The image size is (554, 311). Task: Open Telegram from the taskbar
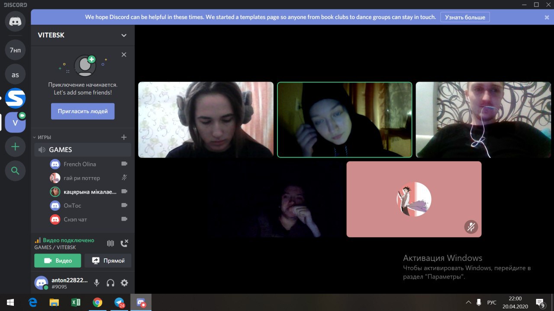pos(119,302)
